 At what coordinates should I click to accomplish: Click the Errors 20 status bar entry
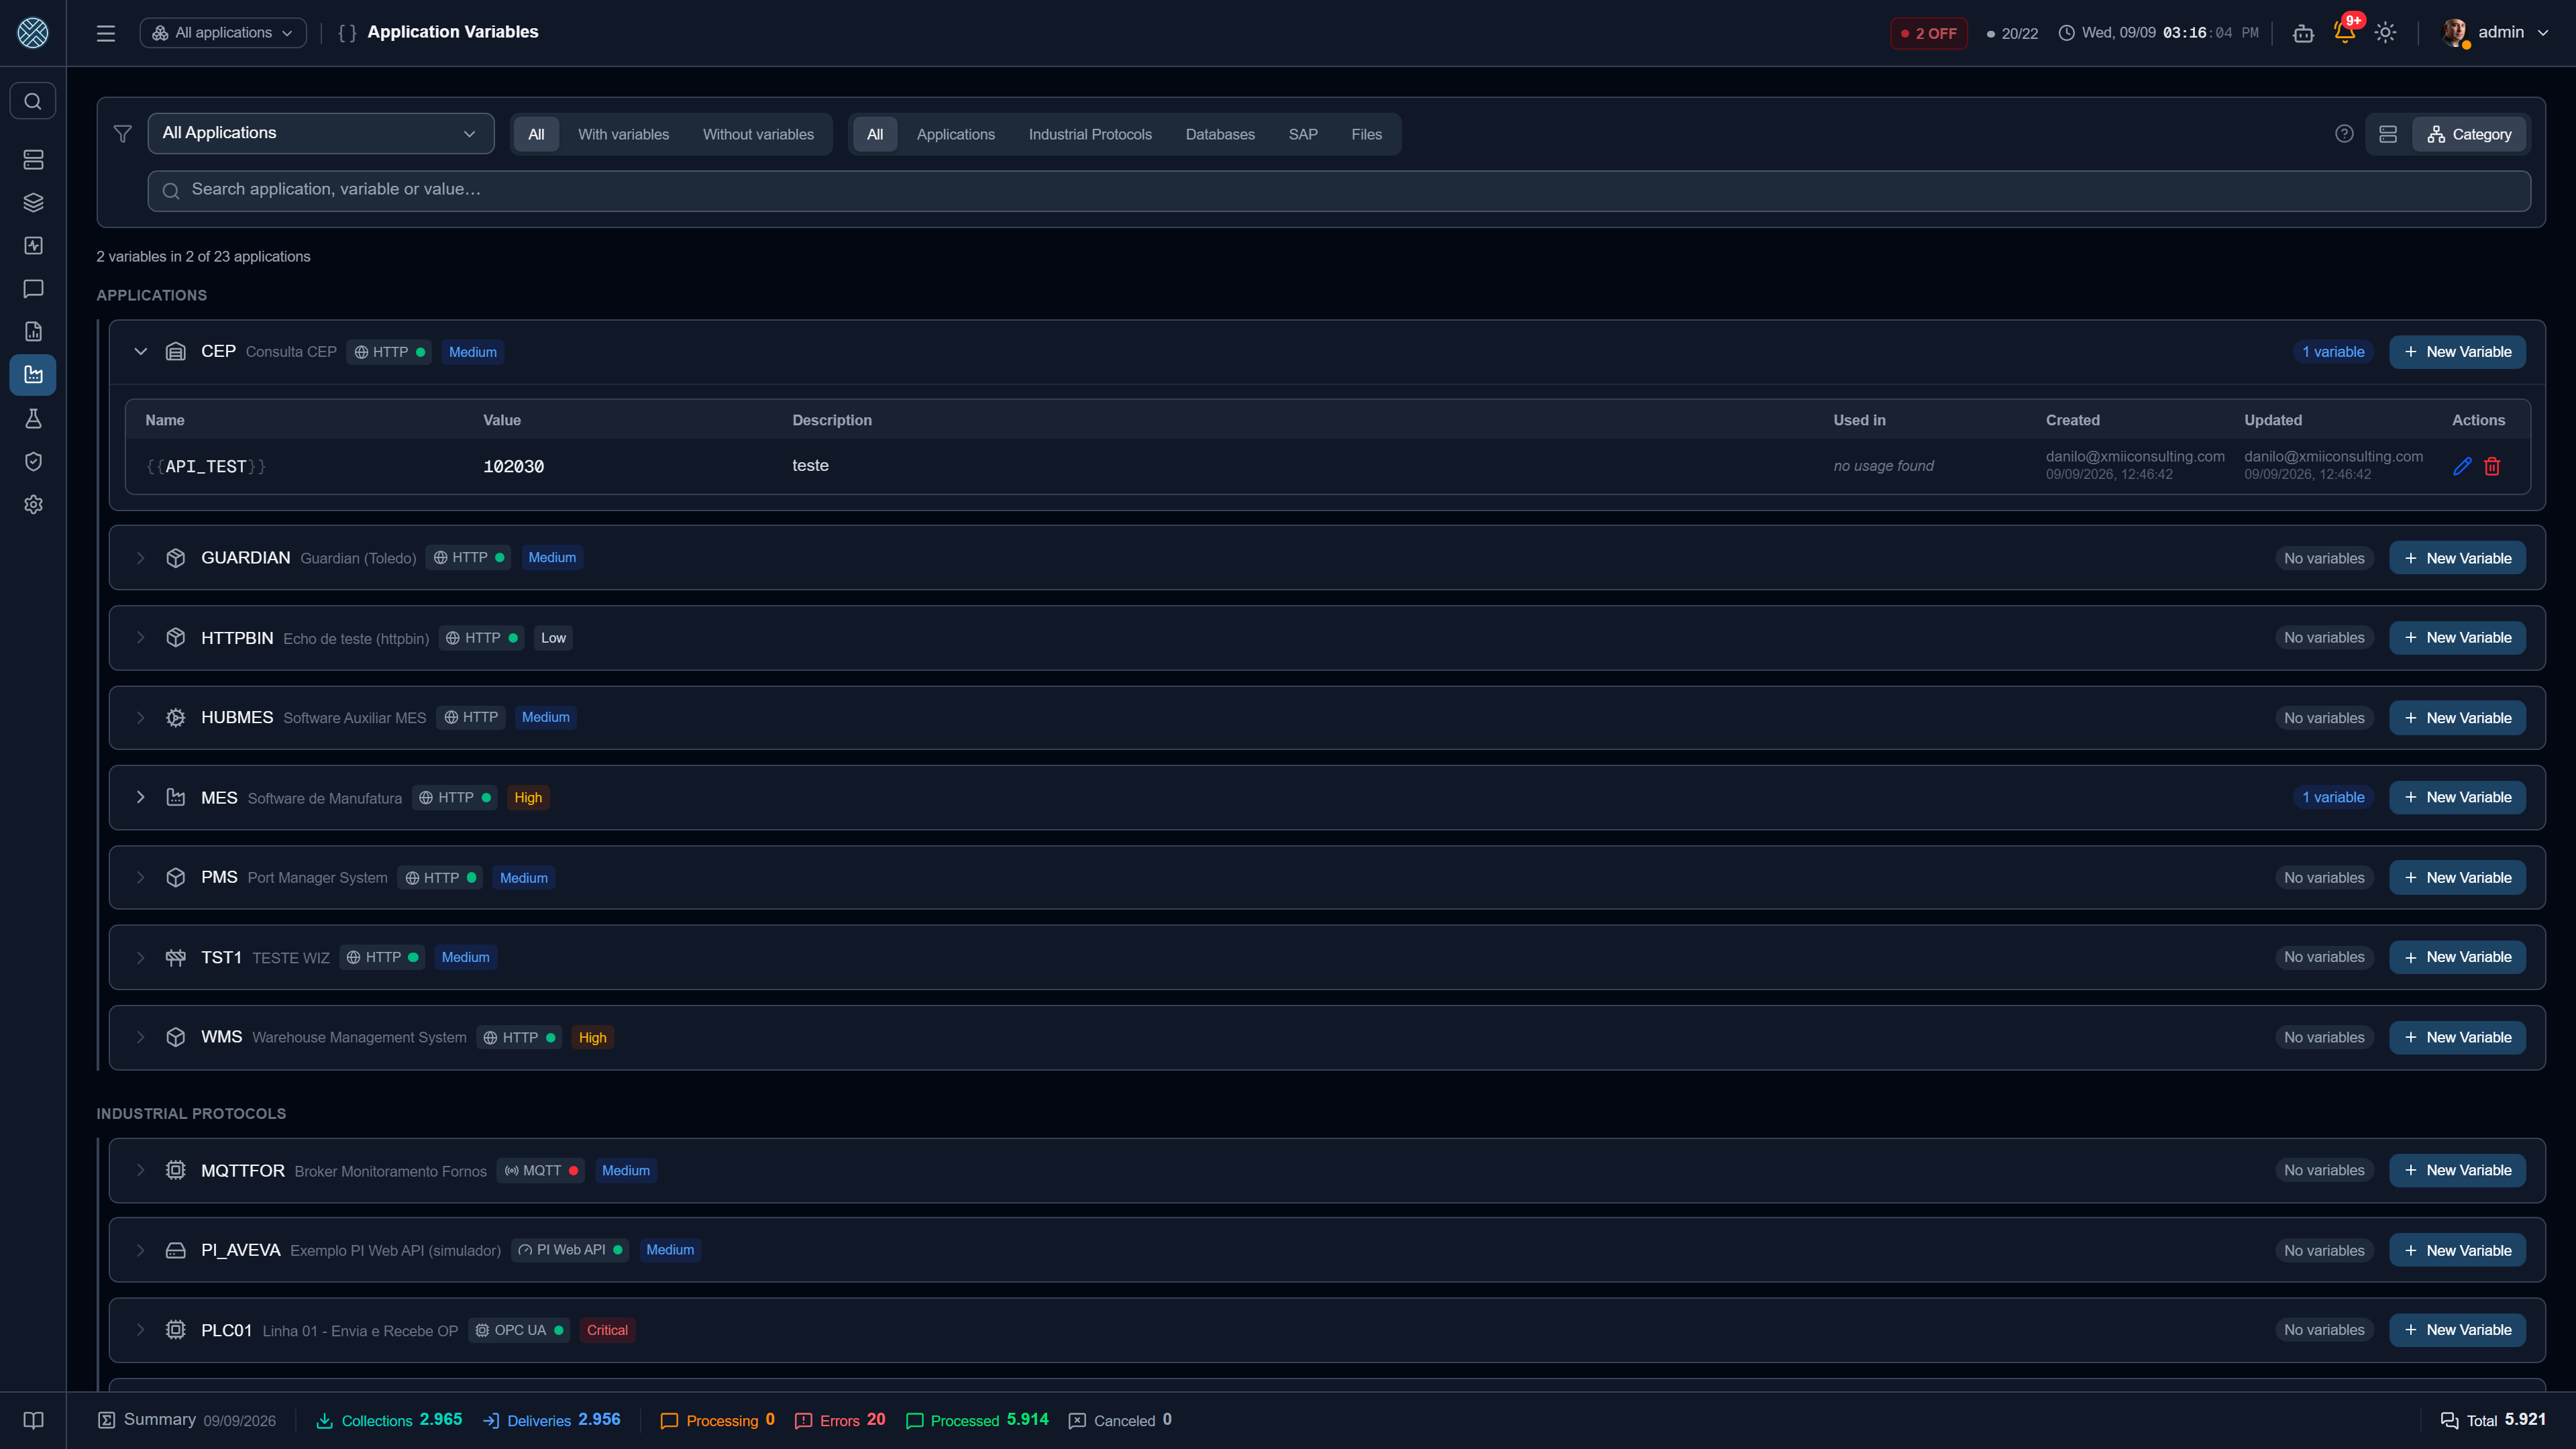(840, 1420)
